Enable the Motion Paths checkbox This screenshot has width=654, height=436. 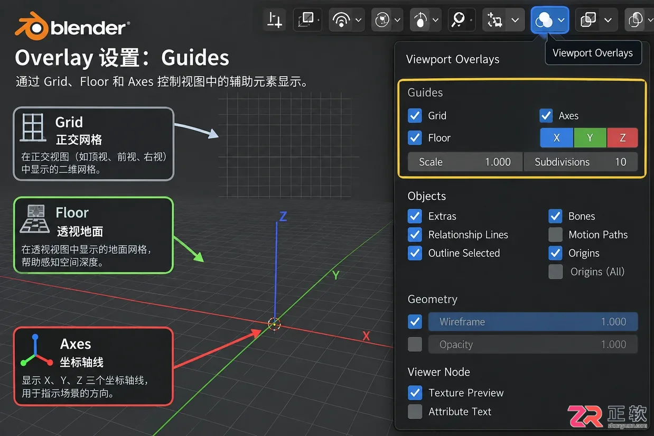point(555,234)
